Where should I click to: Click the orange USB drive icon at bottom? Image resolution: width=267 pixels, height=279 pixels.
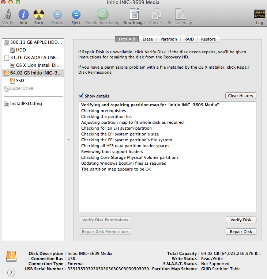pos(11,256)
